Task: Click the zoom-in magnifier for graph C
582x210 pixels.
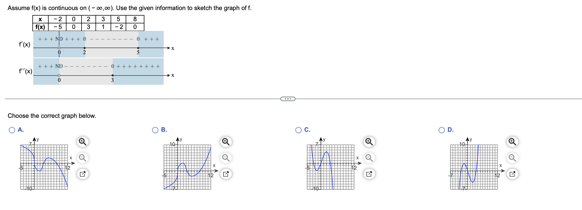Action: 369,142
